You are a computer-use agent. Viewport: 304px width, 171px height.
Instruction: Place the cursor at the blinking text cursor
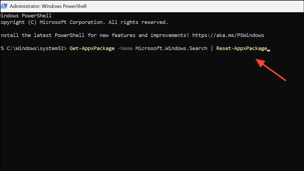pos(268,49)
